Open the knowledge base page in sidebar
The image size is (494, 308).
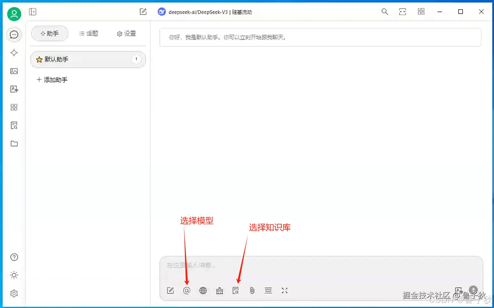click(x=14, y=125)
